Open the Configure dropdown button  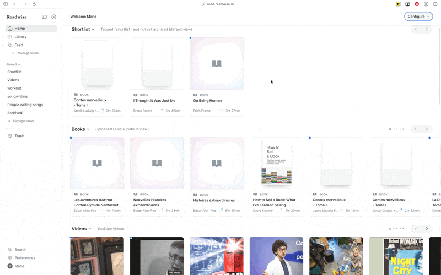point(418,16)
